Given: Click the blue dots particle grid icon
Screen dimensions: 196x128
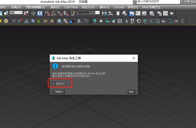Looking at the screenshot, I should 14,21.
